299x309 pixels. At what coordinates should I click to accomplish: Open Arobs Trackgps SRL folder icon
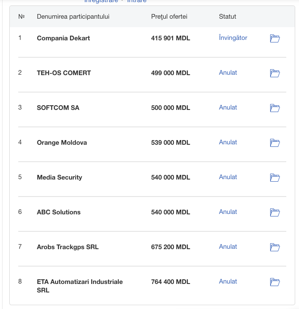(x=275, y=247)
